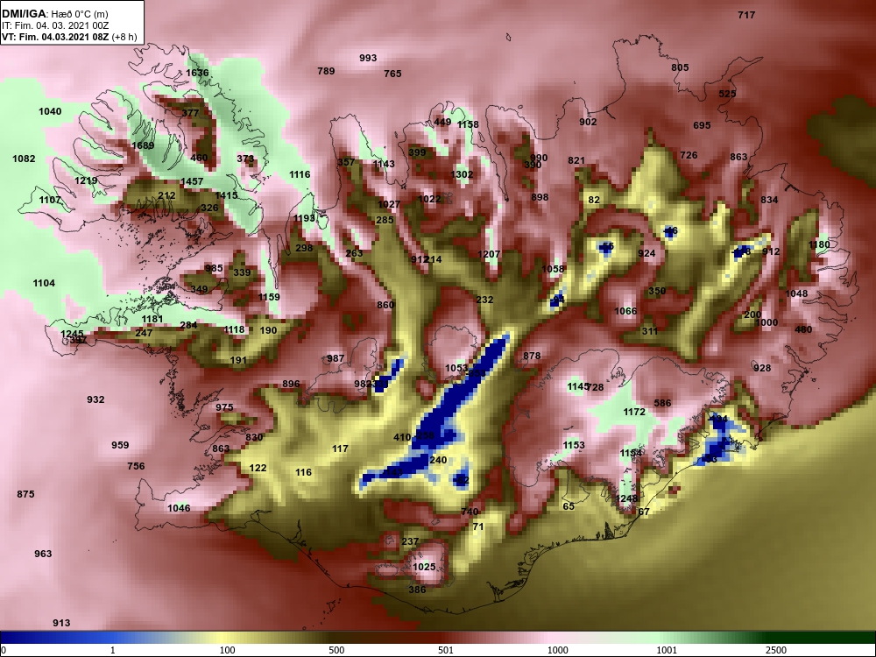Screen dimensions: 876x657
Task: Click the freezing level value '789'
Action: tap(326, 71)
